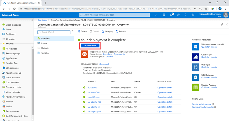The image size is (229, 121).
Task: Open the help question mark icon
Action: tap(186, 15)
